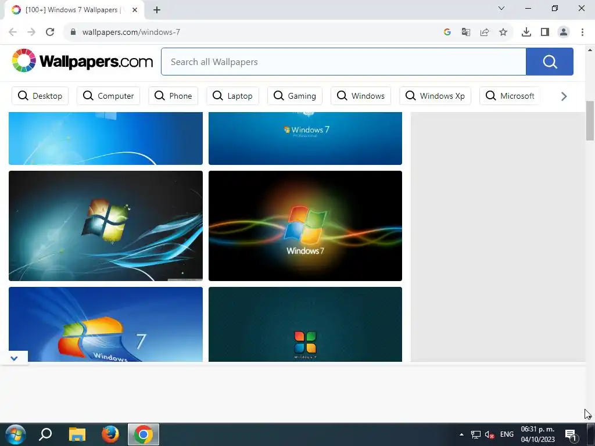Viewport: 595px width, 446px height.
Task: Click the Google icon in address bar
Action: [447, 32]
